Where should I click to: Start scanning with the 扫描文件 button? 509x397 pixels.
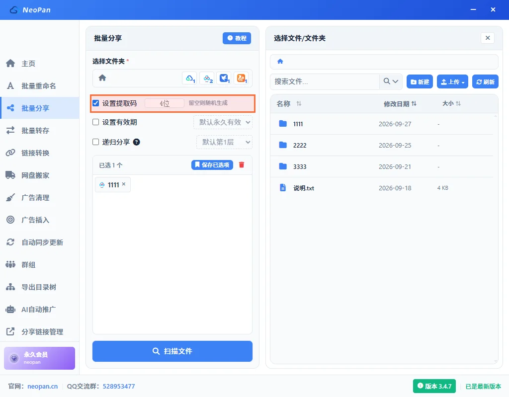pyautogui.click(x=172, y=351)
